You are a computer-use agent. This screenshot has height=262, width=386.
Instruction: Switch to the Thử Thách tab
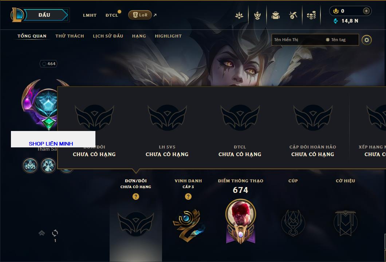pyautogui.click(x=70, y=36)
